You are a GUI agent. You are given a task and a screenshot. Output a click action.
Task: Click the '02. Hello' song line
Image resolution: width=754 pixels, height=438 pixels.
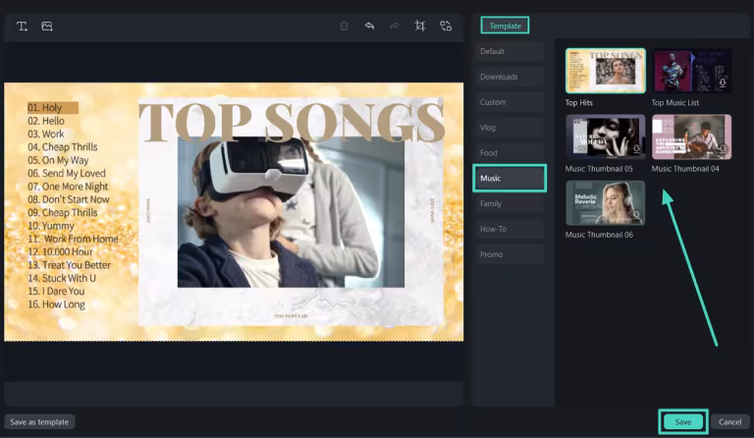46,121
